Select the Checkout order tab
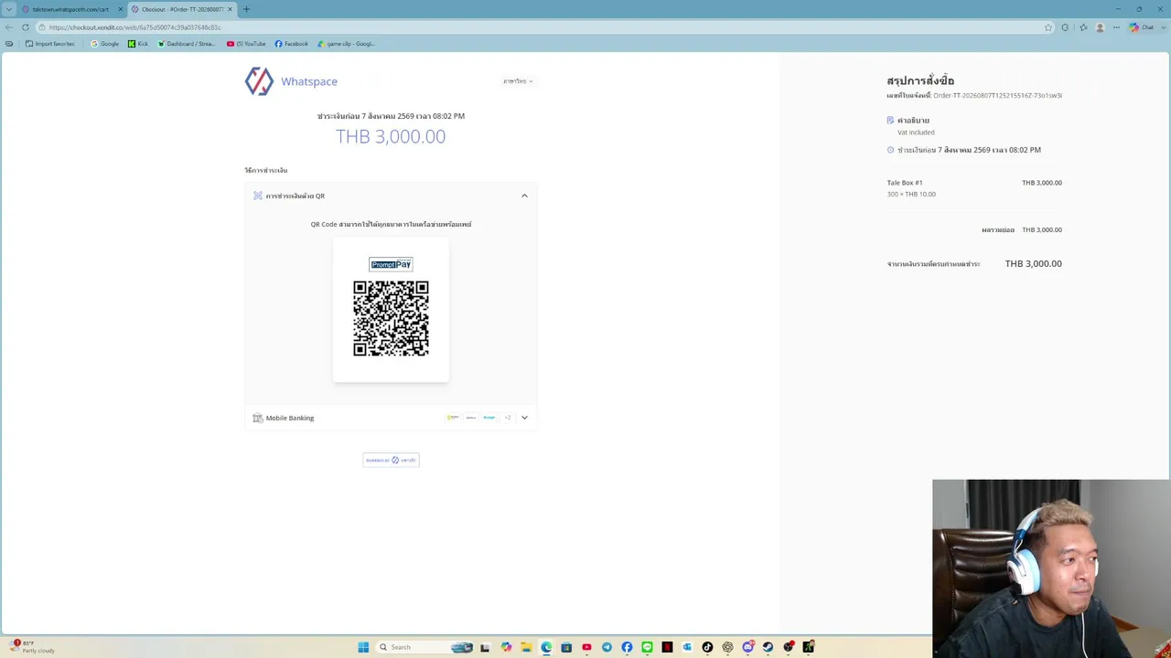This screenshot has width=1171, height=658. pyautogui.click(x=182, y=9)
